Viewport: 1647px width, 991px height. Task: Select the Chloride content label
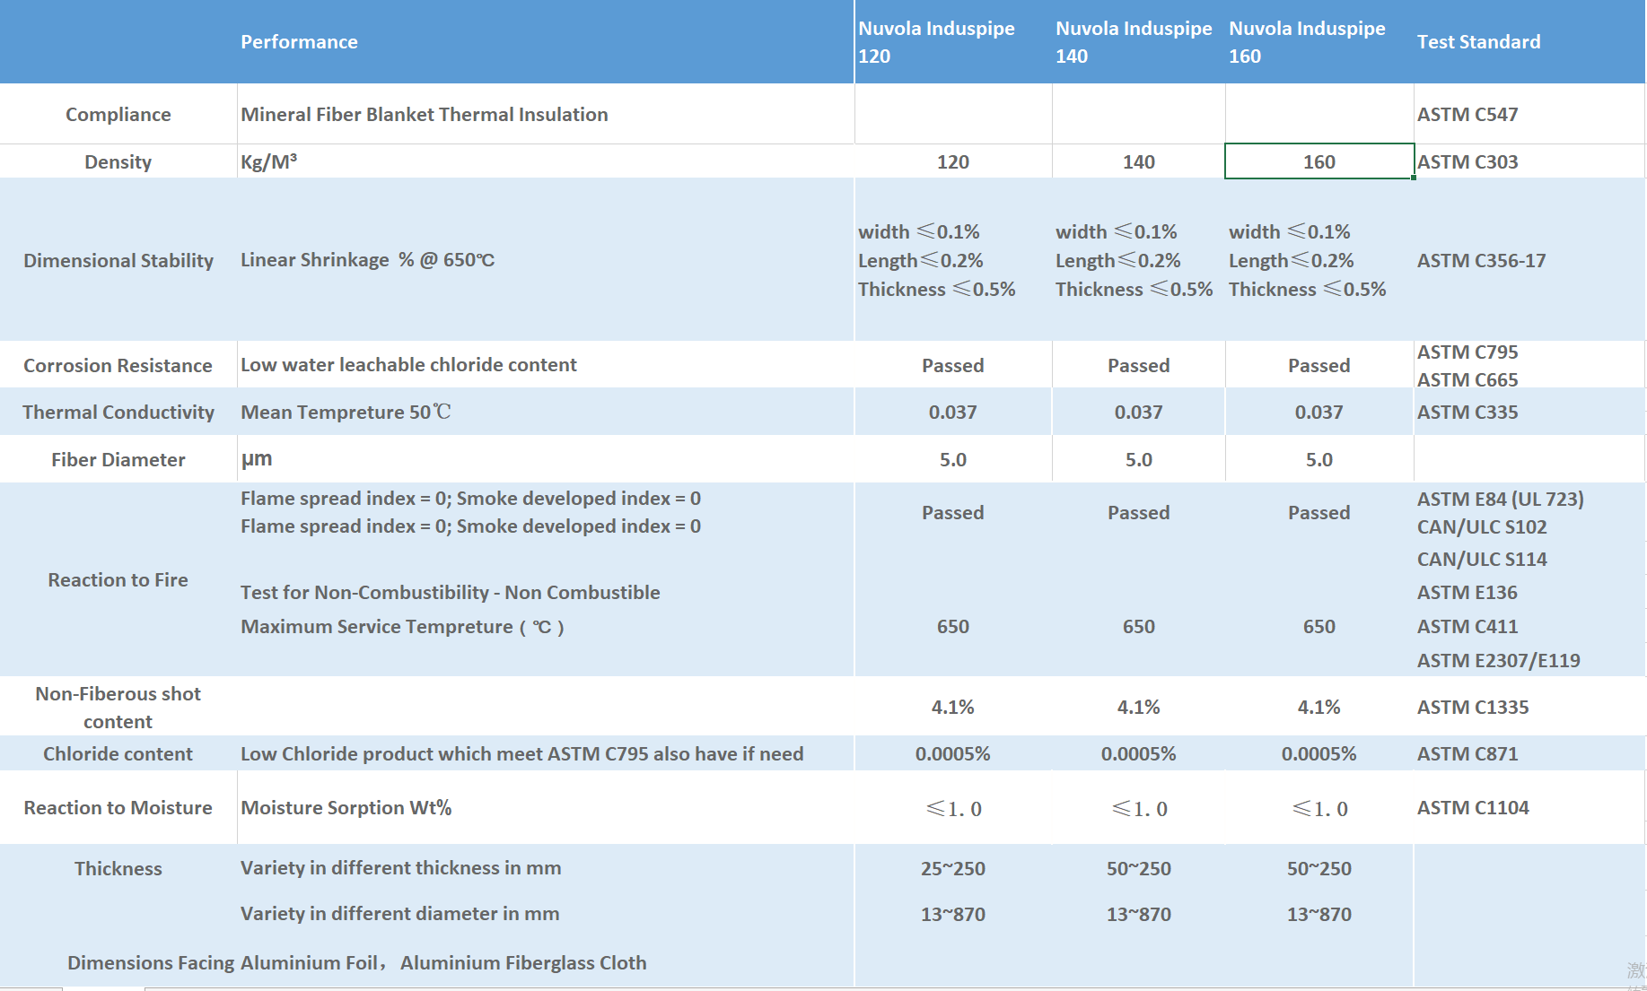[118, 753]
